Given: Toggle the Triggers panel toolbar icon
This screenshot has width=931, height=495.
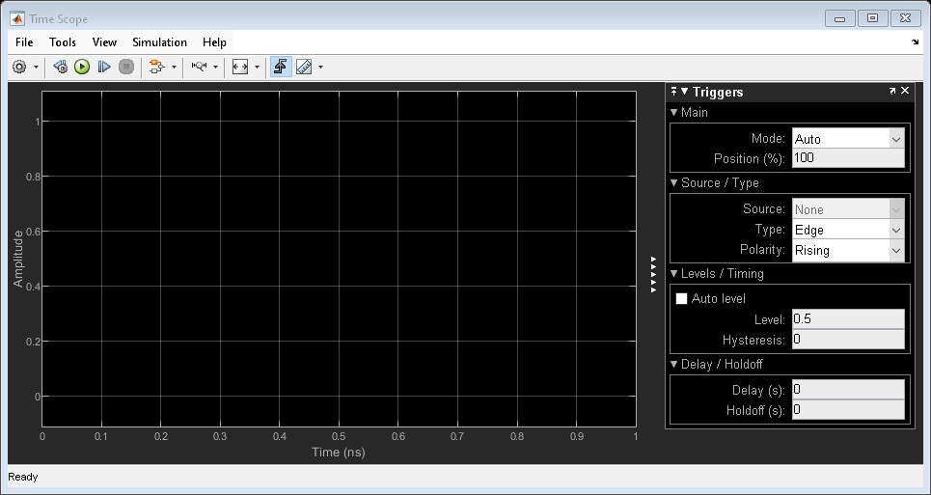Looking at the screenshot, I should [281, 67].
